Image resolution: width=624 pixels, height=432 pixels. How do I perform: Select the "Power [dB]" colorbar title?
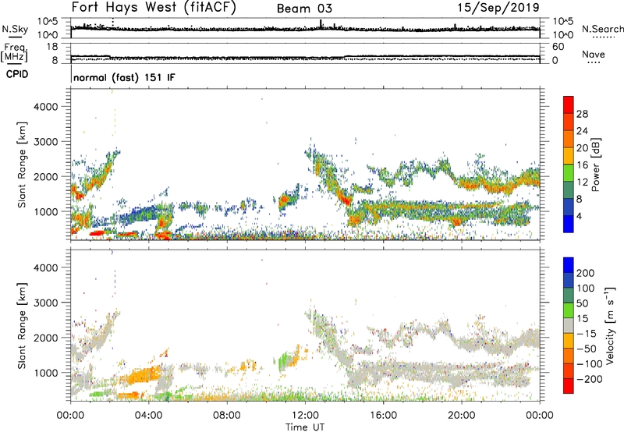596,165
